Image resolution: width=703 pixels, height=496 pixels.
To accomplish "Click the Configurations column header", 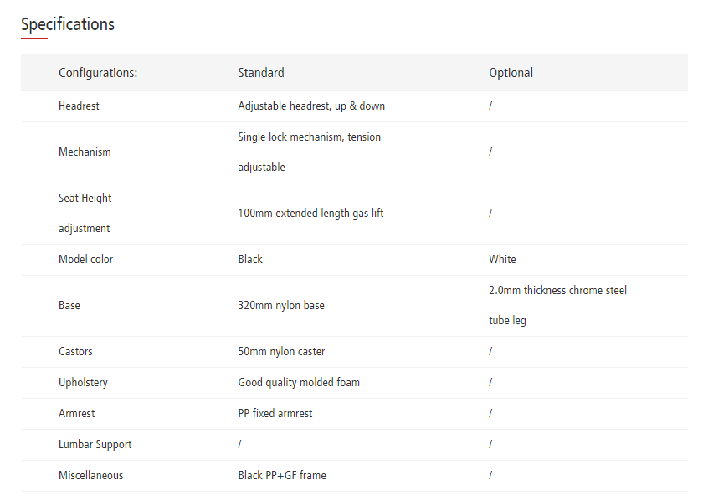I will (98, 73).
